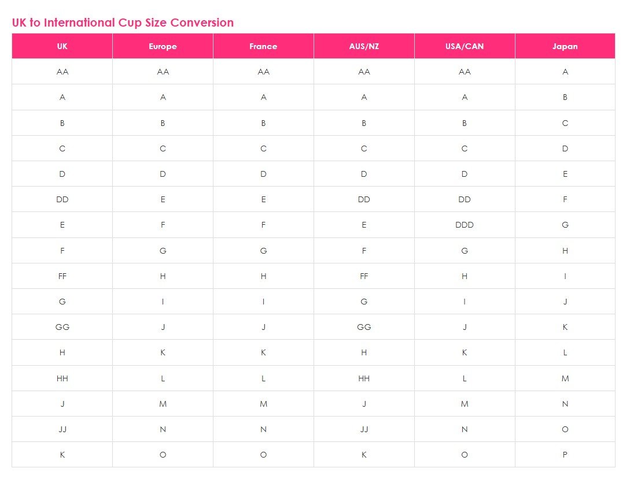Image resolution: width=630 pixels, height=483 pixels.
Task: Select FF in the UK column
Action: tap(62, 276)
